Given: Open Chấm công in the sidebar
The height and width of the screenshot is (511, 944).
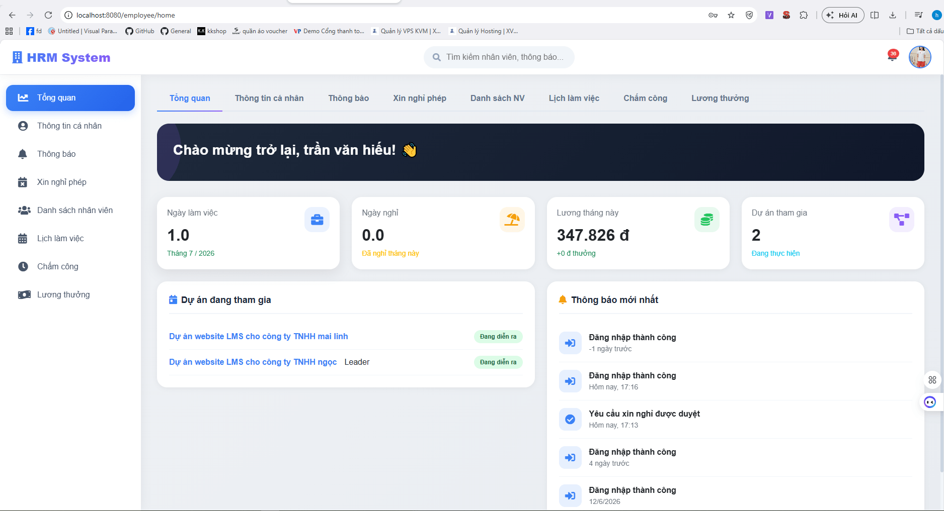Looking at the screenshot, I should (x=70, y=266).
